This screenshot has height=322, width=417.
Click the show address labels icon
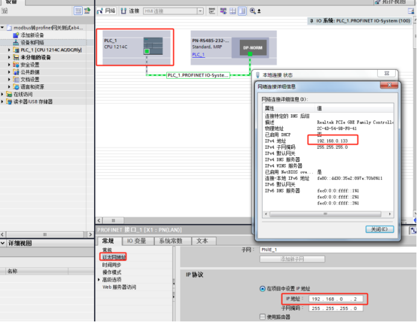click(x=224, y=11)
